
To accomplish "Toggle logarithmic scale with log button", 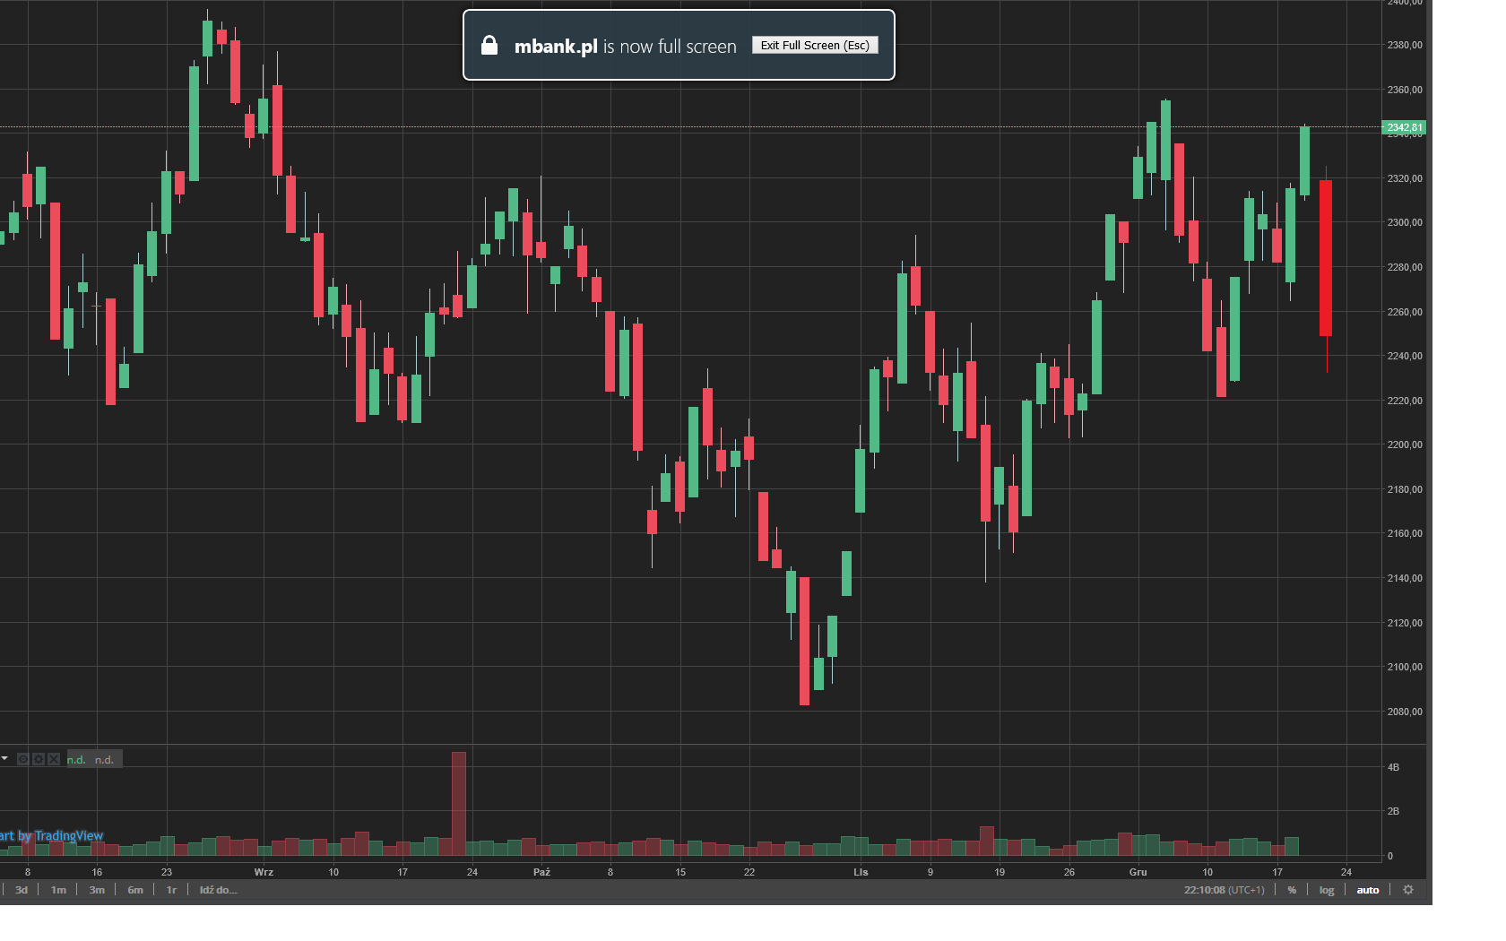I will tap(1327, 890).
